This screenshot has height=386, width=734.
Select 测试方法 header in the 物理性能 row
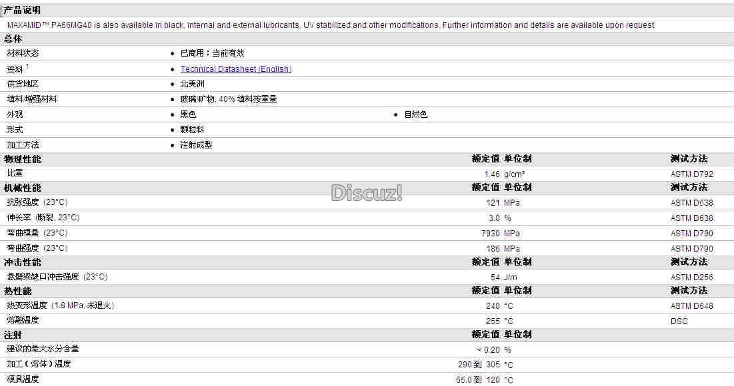point(689,159)
